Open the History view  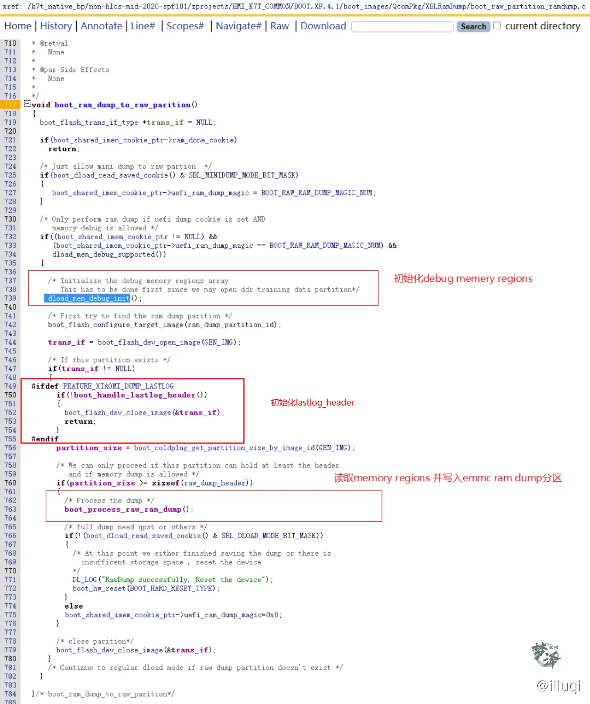point(56,26)
